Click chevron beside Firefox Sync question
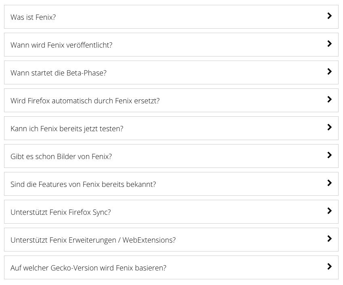Screen dimensions: 343x285 click(x=329, y=211)
